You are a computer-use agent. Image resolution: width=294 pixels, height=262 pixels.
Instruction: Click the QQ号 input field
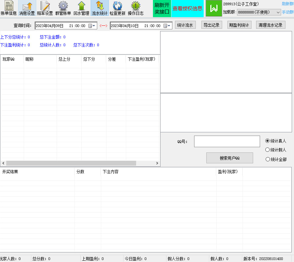coord(227,141)
